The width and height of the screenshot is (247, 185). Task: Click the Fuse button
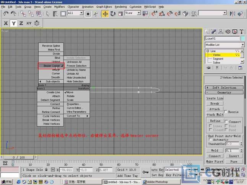pyautogui.click(x=234, y=161)
